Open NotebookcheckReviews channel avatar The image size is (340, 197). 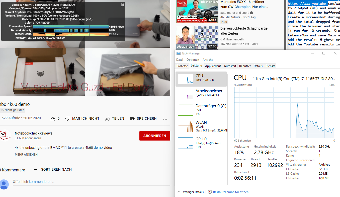point(5,136)
